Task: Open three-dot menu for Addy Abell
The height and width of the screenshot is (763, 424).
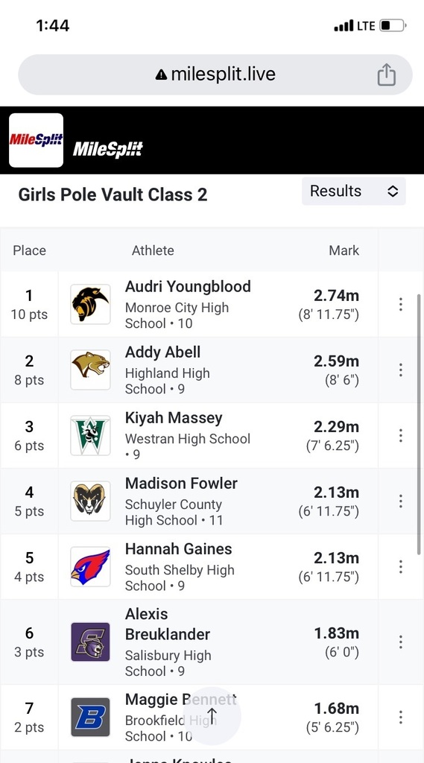Action: [x=401, y=370]
